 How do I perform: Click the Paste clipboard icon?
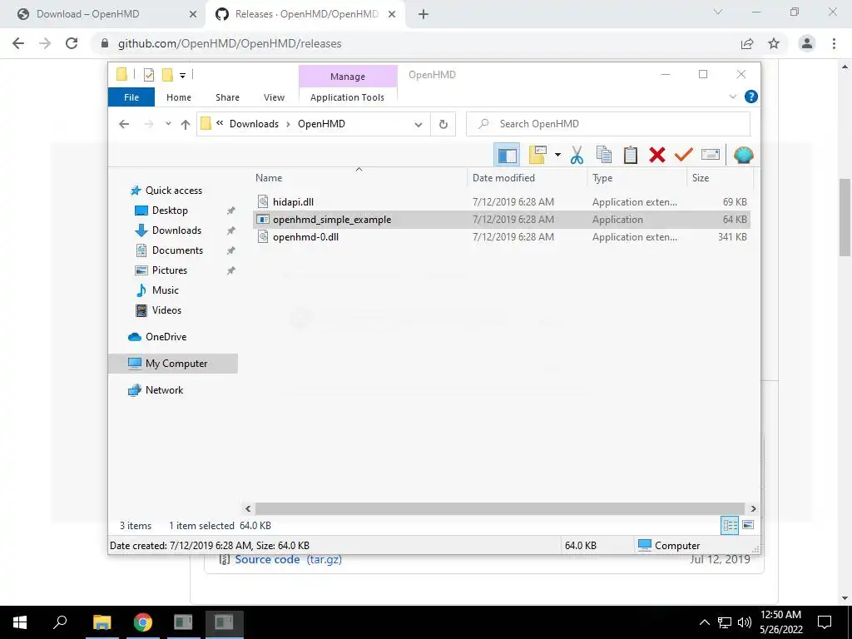tap(631, 156)
